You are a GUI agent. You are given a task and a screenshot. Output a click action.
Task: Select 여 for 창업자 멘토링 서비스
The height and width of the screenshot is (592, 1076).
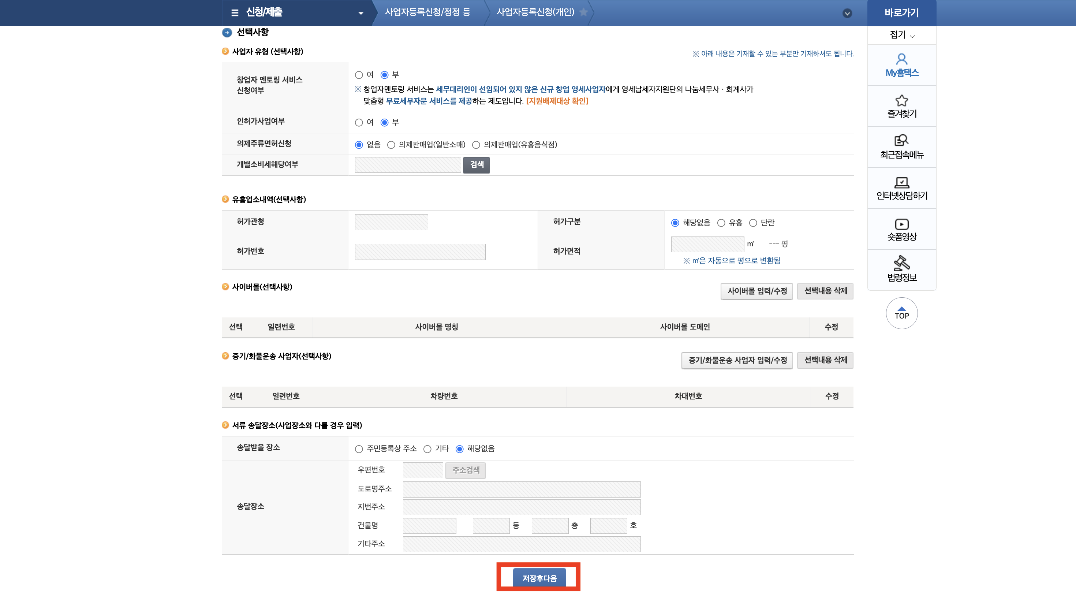tap(359, 75)
